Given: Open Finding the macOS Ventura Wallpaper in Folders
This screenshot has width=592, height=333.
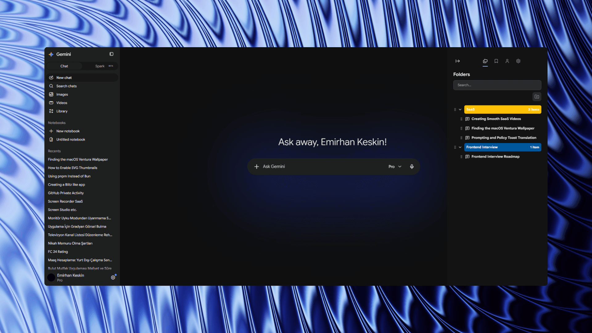Looking at the screenshot, I should 503,128.
